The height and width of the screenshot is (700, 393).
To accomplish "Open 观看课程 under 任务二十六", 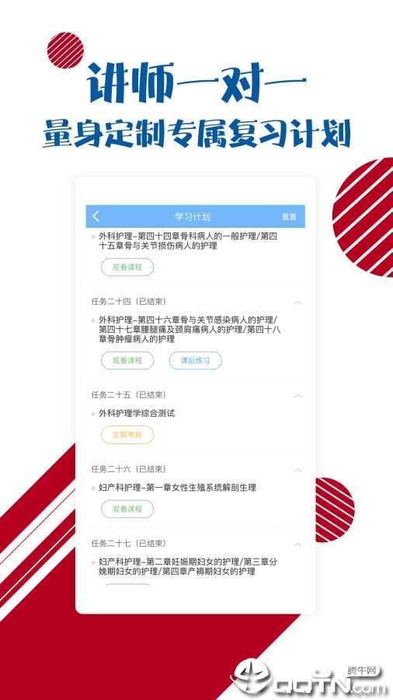I will click(127, 509).
